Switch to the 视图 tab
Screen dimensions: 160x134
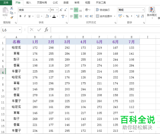(x=88, y=3)
